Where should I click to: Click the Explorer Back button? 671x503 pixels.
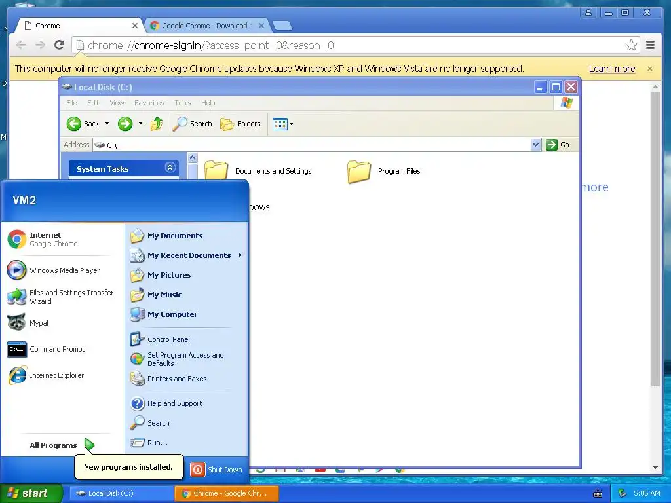pyautogui.click(x=83, y=124)
